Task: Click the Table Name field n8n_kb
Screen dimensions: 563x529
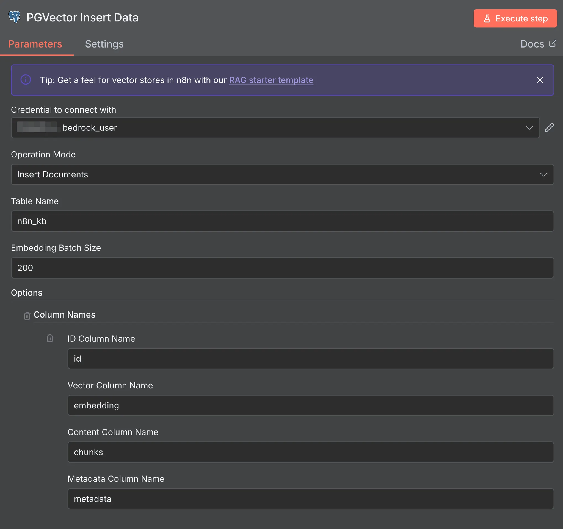Action: 282,221
